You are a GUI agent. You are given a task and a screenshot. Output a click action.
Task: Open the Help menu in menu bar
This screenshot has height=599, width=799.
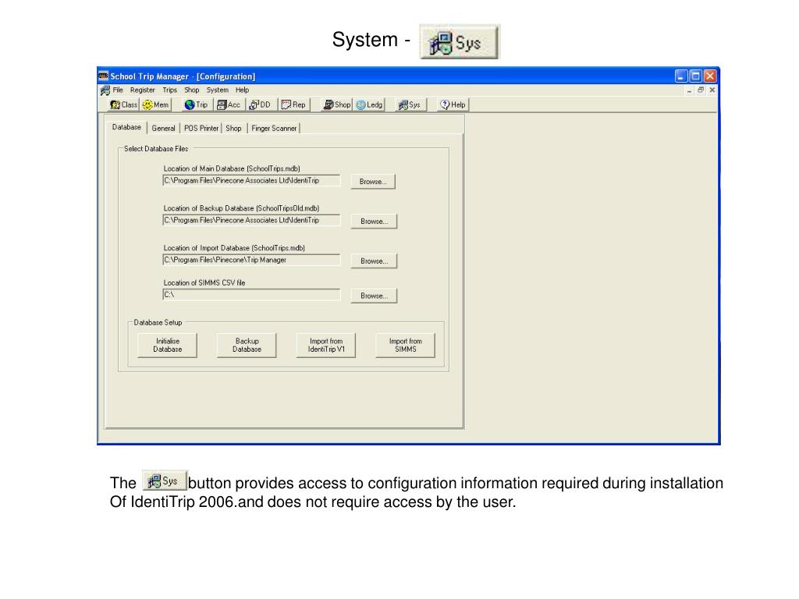point(242,90)
